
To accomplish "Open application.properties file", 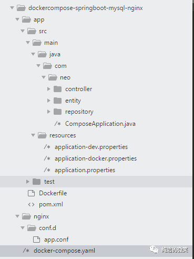I will tap(85, 170).
